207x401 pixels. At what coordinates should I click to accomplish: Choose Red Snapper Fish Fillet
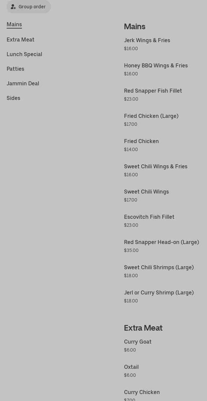tap(153, 91)
